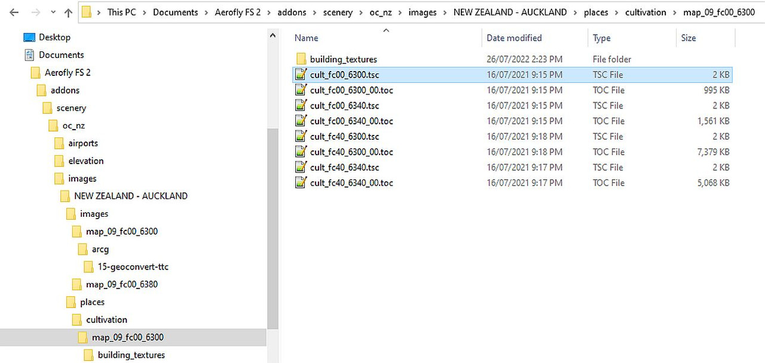Viewport: 765px width, 363px height.
Task: Go forward with the Forward arrow
Action: coord(35,12)
